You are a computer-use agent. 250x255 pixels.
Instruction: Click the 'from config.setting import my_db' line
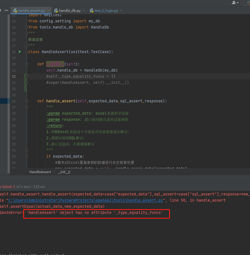pos(64,21)
